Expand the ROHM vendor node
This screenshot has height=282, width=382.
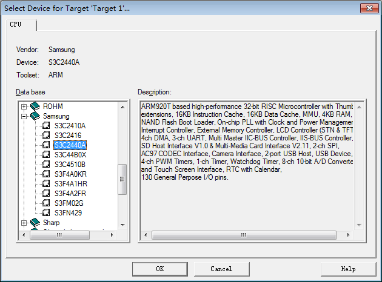point(24,107)
